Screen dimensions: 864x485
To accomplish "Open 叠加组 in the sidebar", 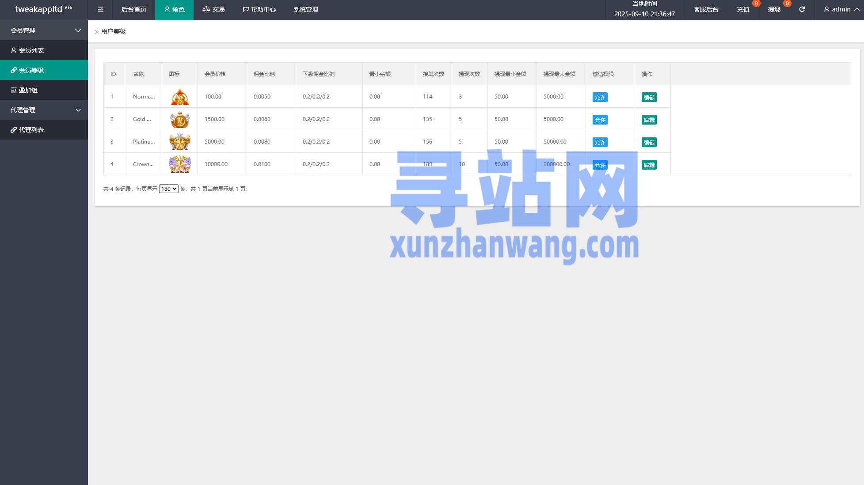I will (x=28, y=90).
